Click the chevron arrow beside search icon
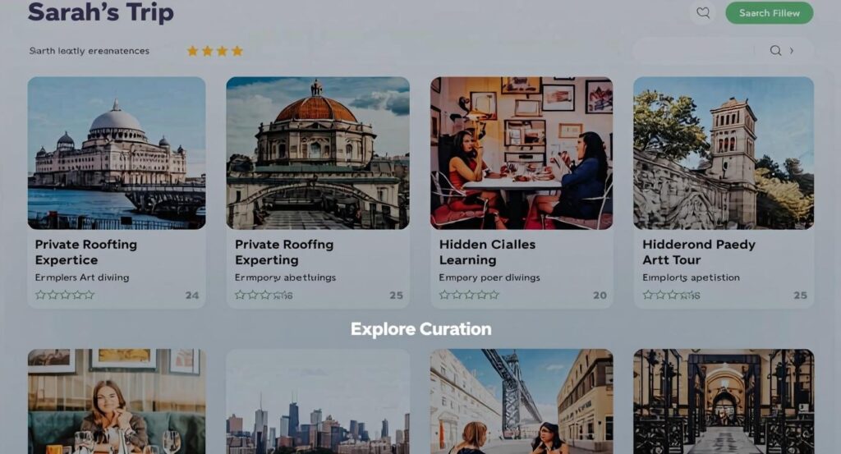 click(x=792, y=50)
